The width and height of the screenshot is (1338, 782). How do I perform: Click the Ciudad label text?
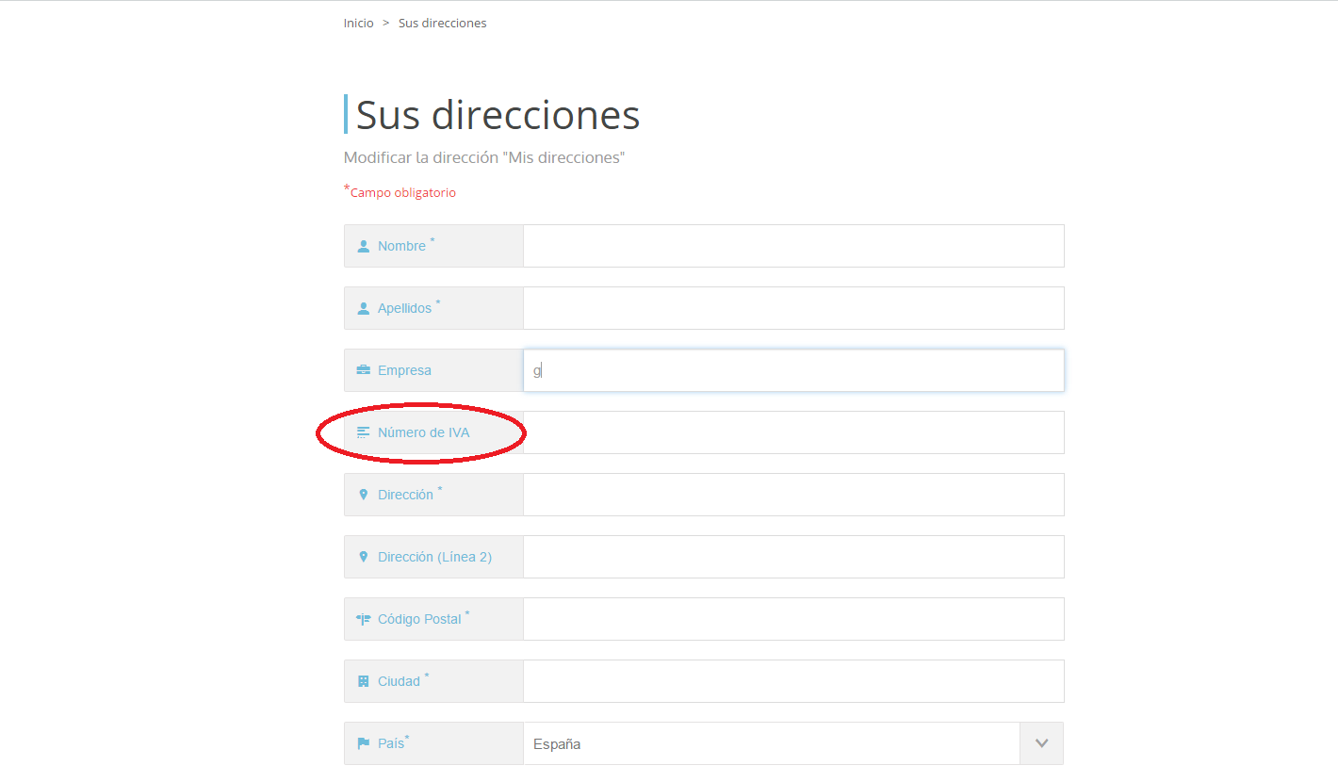(x=399, y=681)
